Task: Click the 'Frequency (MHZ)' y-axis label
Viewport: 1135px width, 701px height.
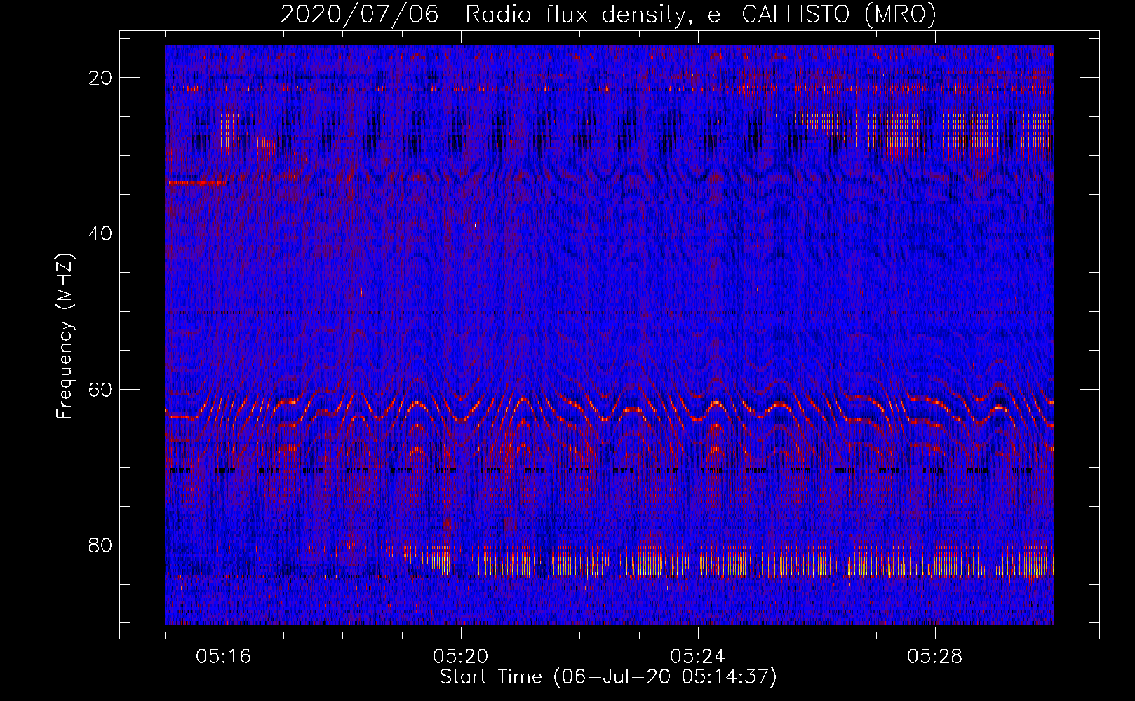Action: point(64,336)
